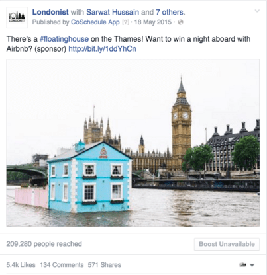This screenshot has height=275, width=267.
Task: Open the #floatinghouse hashtag
Action: pos(64,39)
